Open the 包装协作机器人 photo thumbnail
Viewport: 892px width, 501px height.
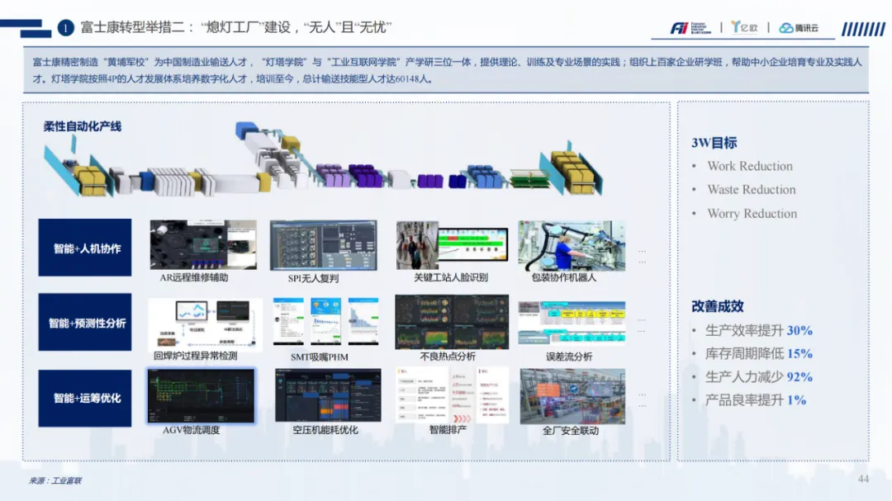tap(572, 246)
